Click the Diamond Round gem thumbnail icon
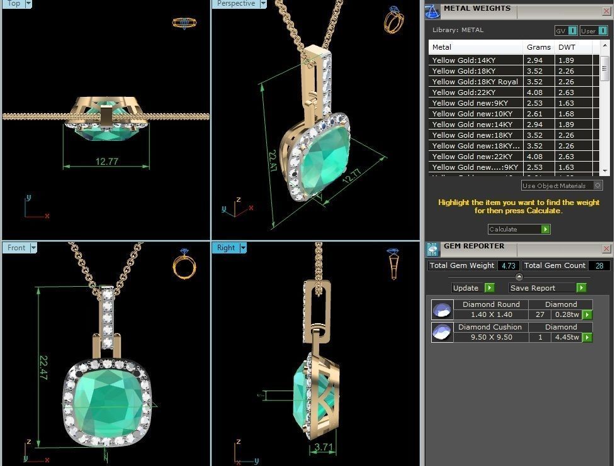This screenshot has height=466, width=615. [443, 310]
